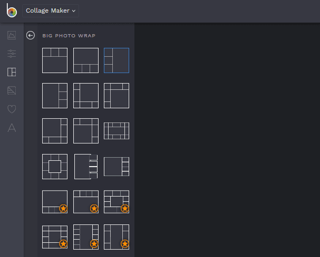Choose layout wrapping right and bottom edges
Image resolution: width=320 pixels, height=257 pixels.
[x=55, y=131]
